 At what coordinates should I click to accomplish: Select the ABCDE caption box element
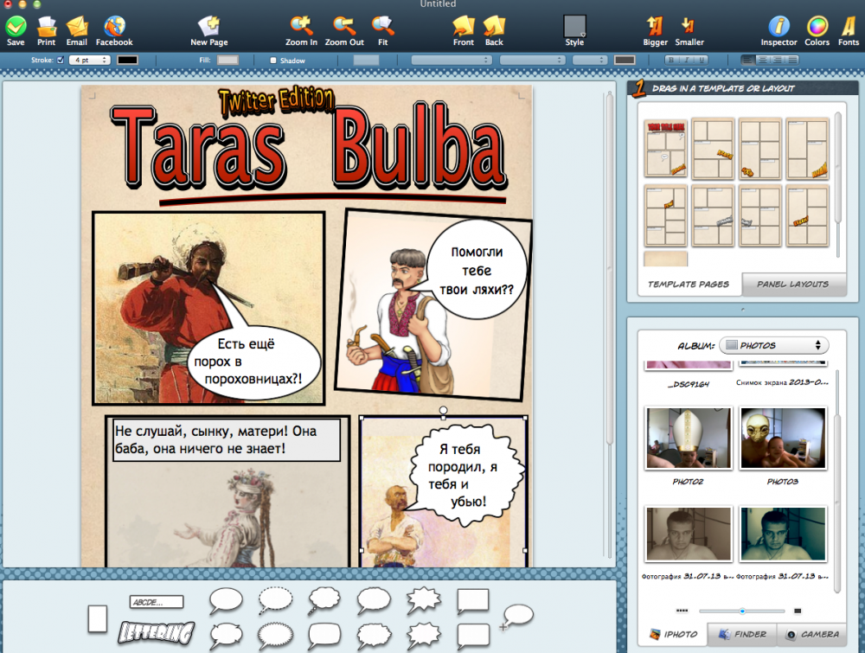[157, 602]
